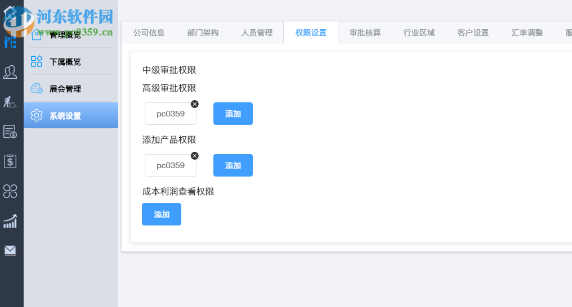Open 管理概览 in the side menu
This screenshot has height=307, width=572.
click(71, 35)
